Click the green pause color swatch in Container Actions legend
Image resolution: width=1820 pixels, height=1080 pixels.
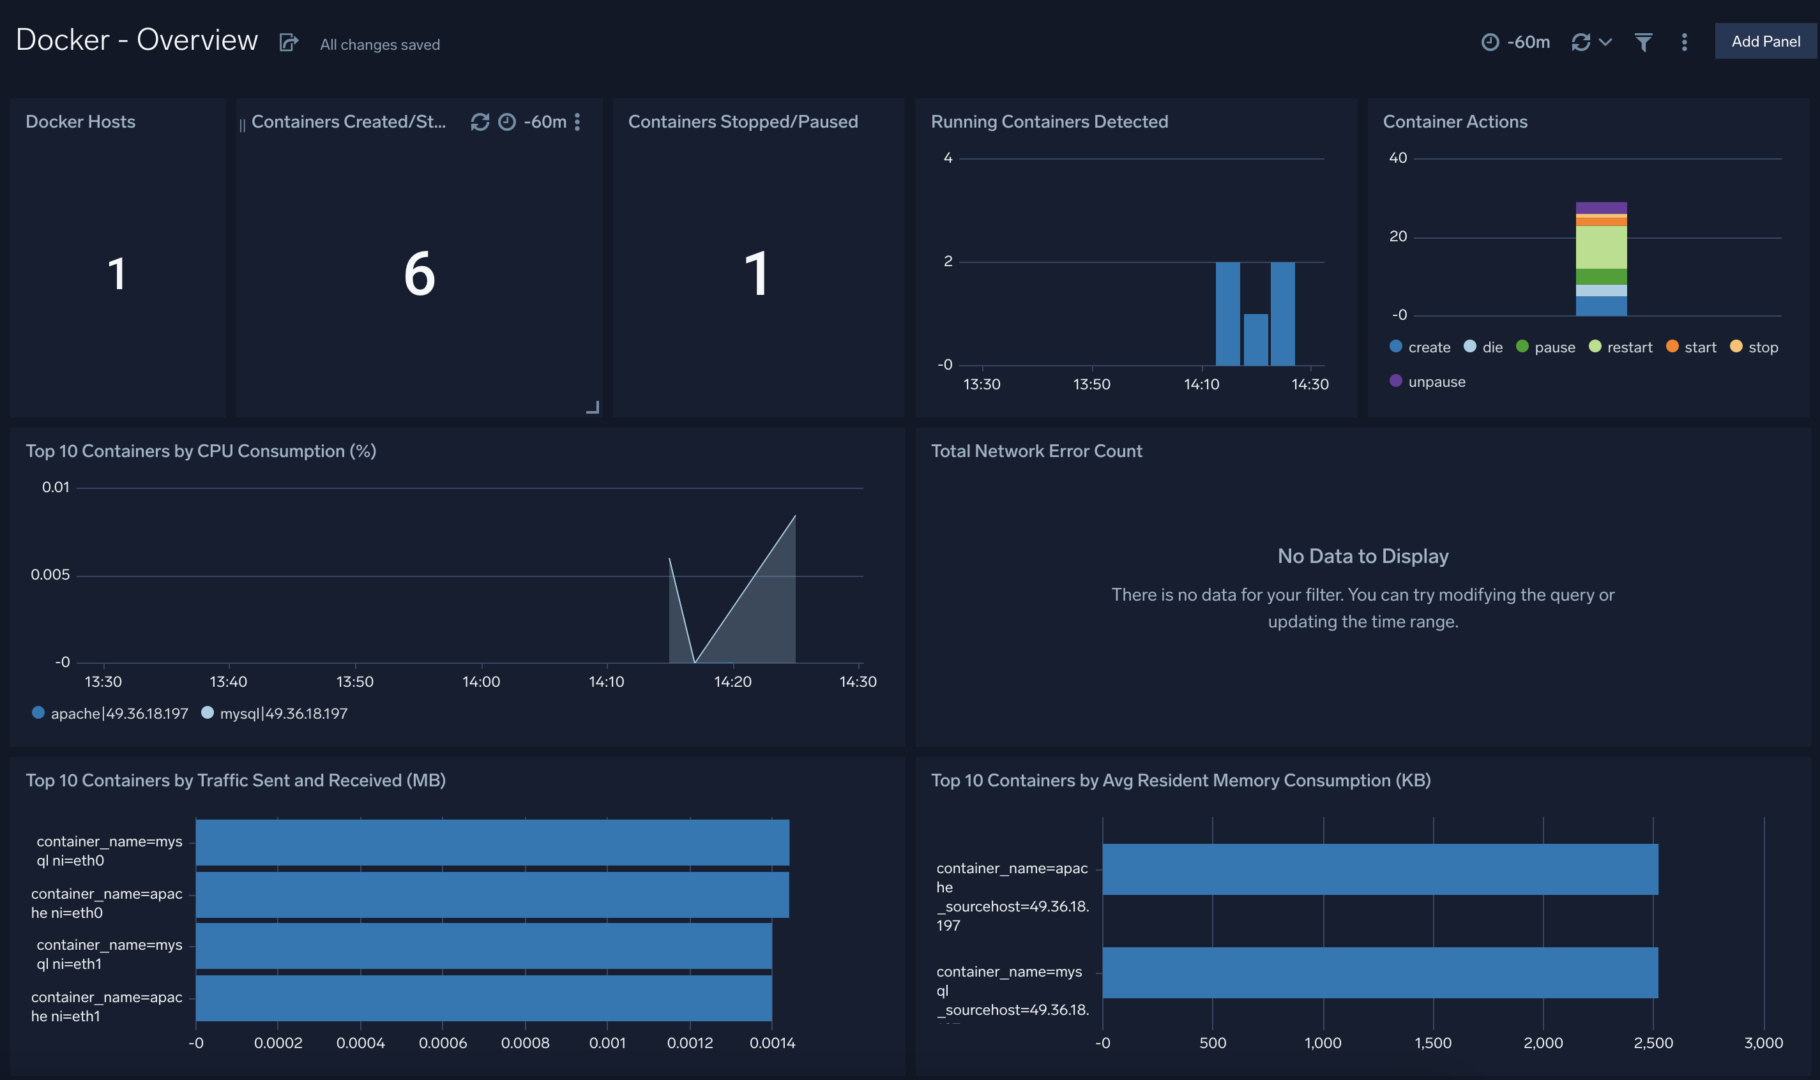1522,347
